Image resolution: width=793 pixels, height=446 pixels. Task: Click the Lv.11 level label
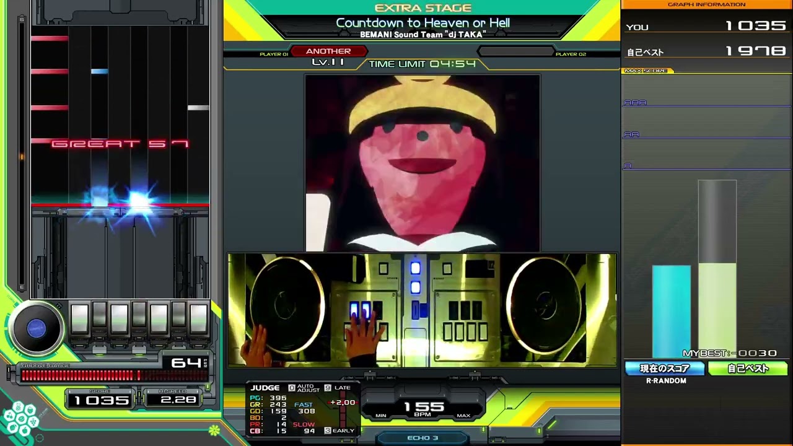tap(328, 62)
